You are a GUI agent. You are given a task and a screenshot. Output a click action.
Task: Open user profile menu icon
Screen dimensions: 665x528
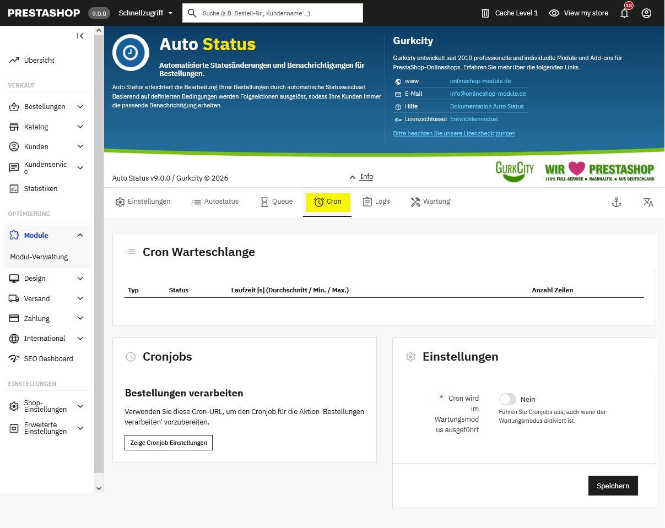647,13
